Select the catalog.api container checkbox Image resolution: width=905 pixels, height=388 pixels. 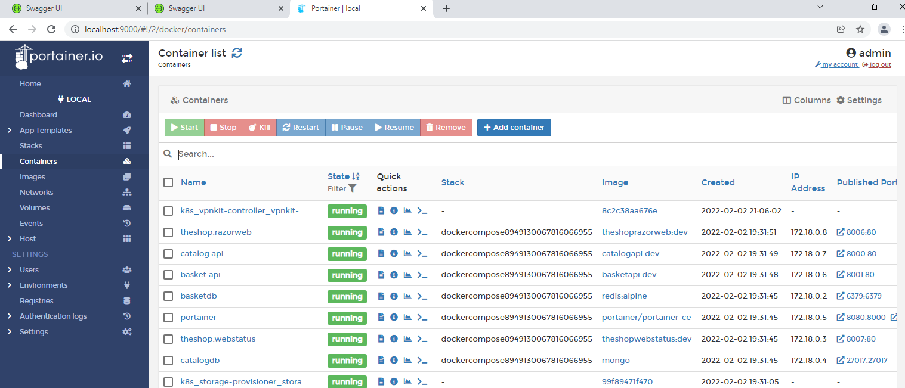168,253
